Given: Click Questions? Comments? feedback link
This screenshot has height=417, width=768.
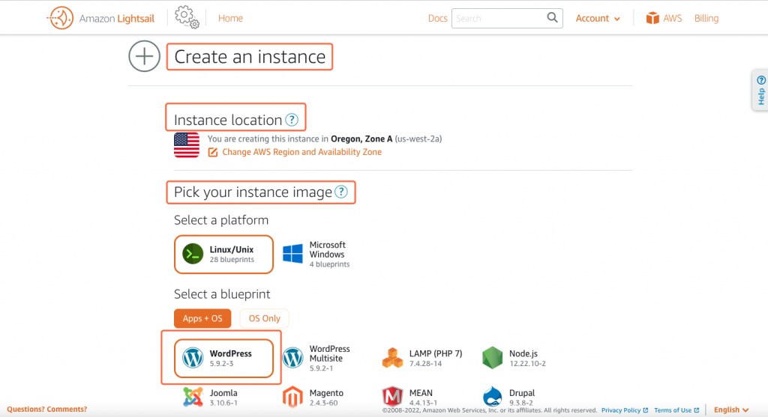Looking at the screenshot, I should [47, 410].
